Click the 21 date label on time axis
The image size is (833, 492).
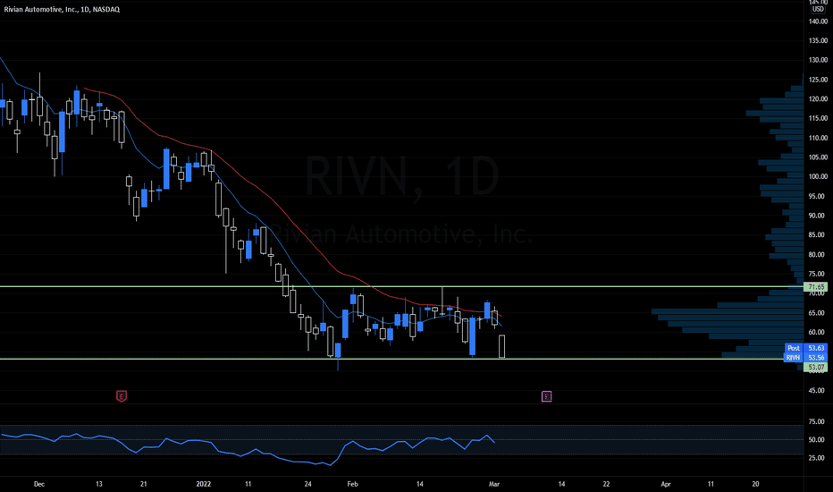tap(143, 484)
